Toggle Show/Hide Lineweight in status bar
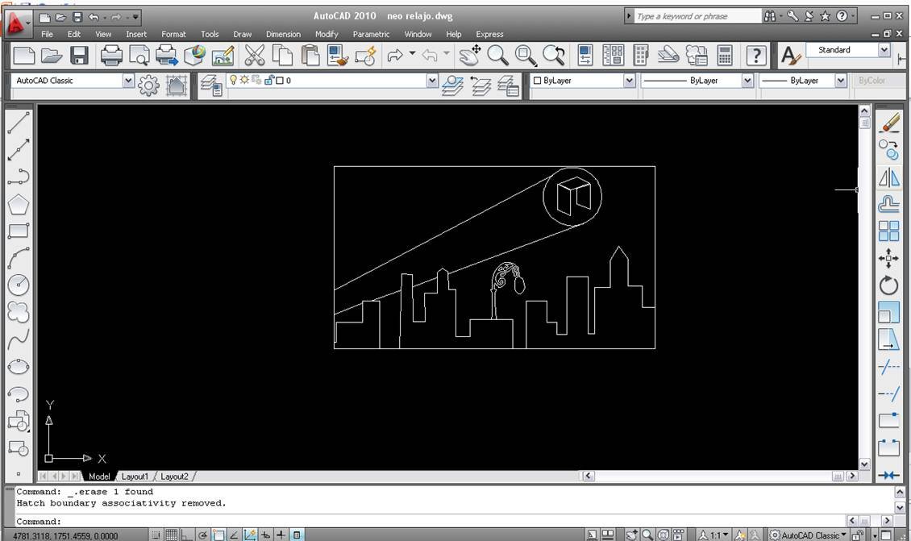 click(281, 535)
